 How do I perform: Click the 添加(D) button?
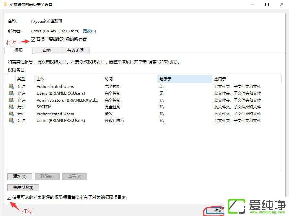[19, 176]
